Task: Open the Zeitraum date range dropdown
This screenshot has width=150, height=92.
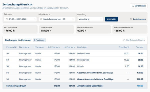Action: point(20,19)
